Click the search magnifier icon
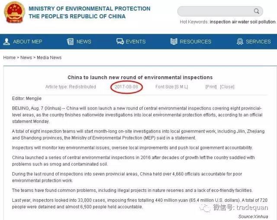The image size is (277, 220). coord(256,11)
